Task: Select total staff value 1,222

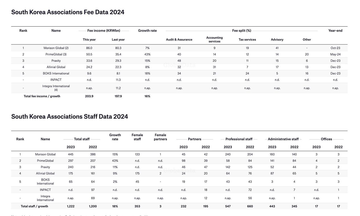Action: pos(71,206)
